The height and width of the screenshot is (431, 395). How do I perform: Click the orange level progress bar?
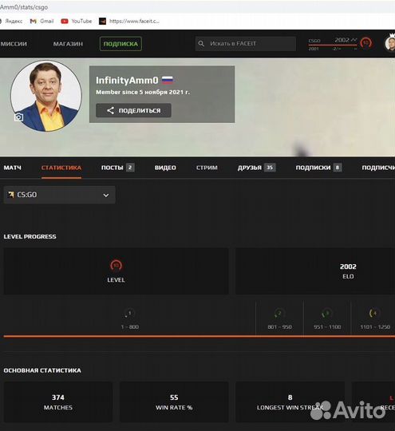(x=199, y=336)
